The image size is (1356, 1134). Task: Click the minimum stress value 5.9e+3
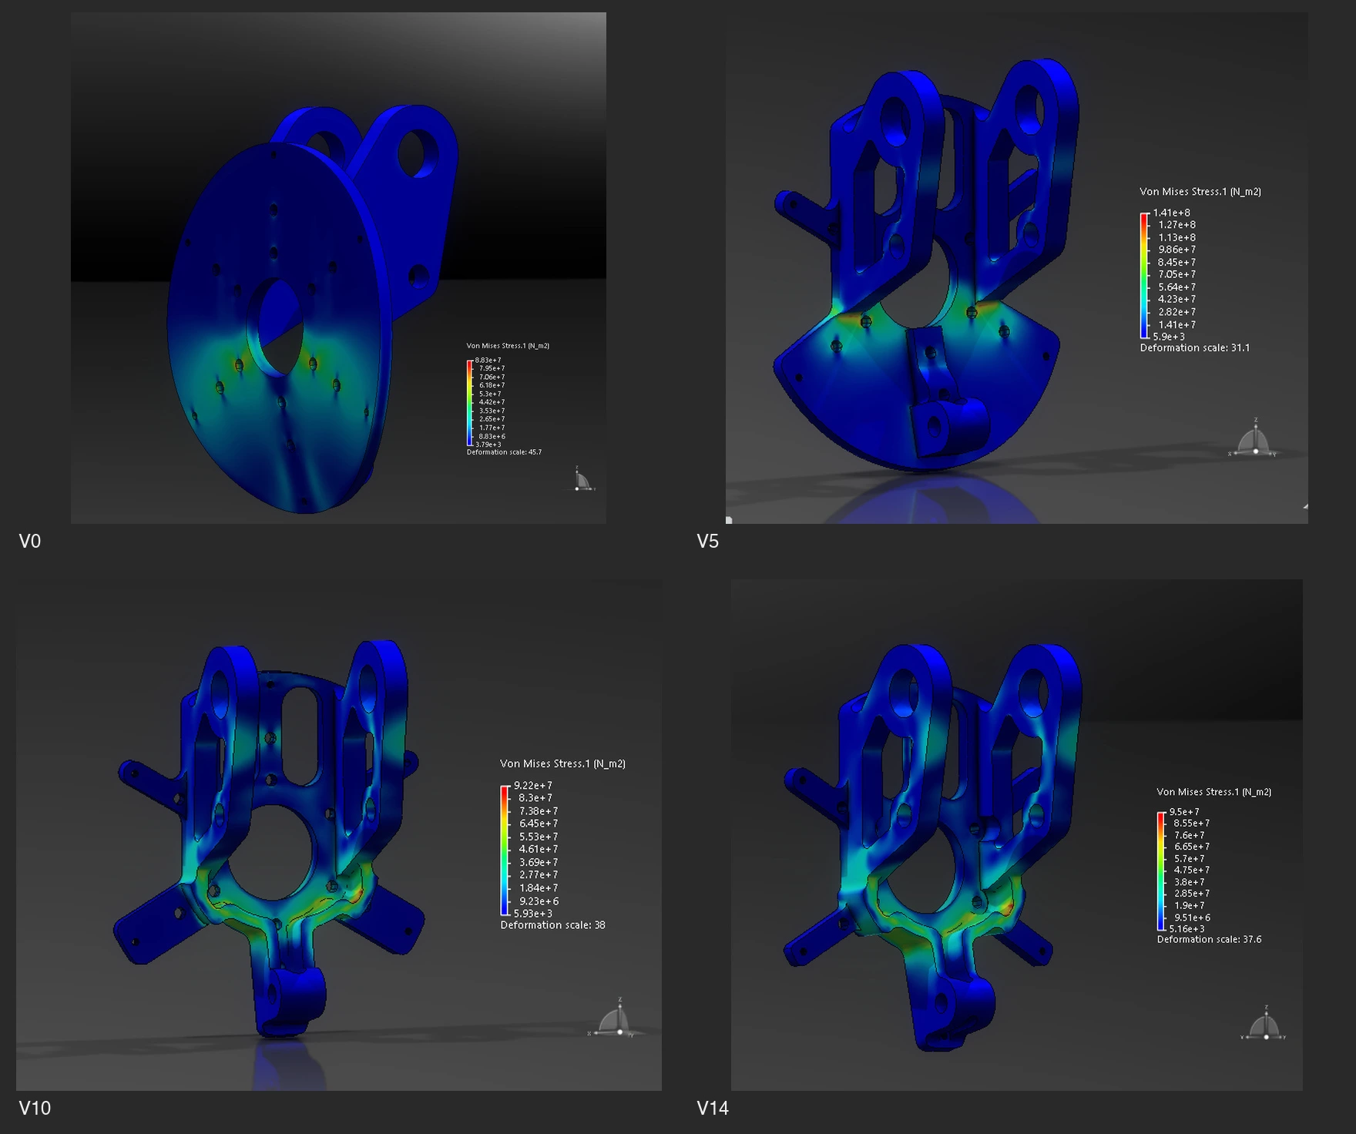(1169, 337)
